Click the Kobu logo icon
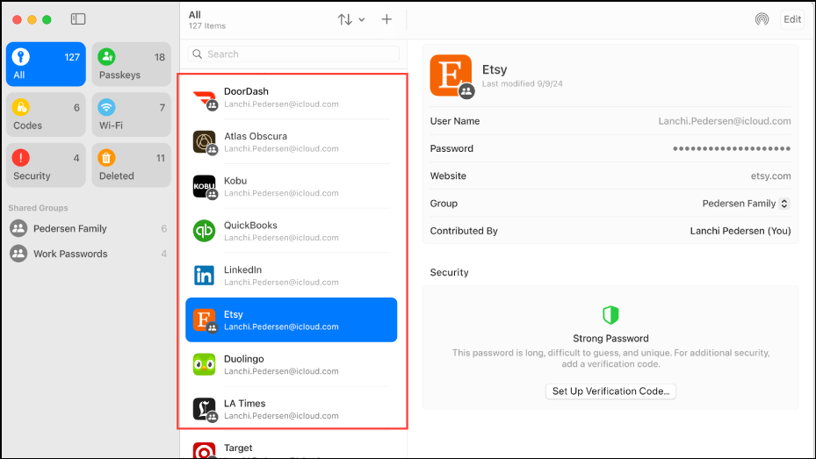 [x=204, y=186]
